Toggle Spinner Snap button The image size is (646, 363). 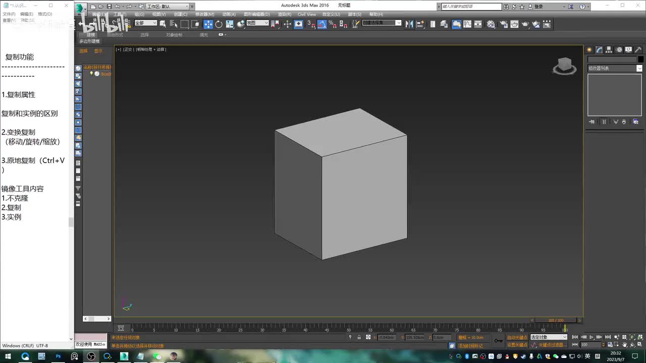tap(343, 24)
